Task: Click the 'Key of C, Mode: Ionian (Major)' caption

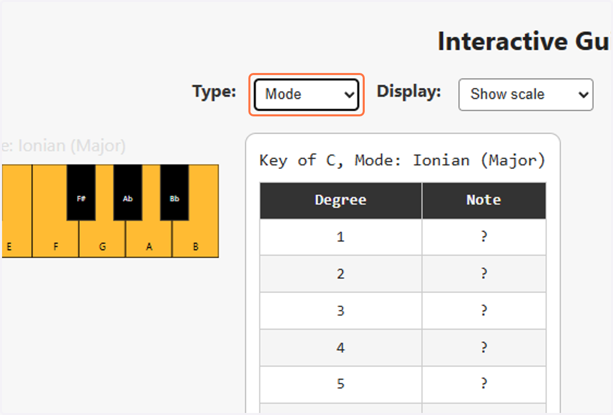Action: click(403, 161)
